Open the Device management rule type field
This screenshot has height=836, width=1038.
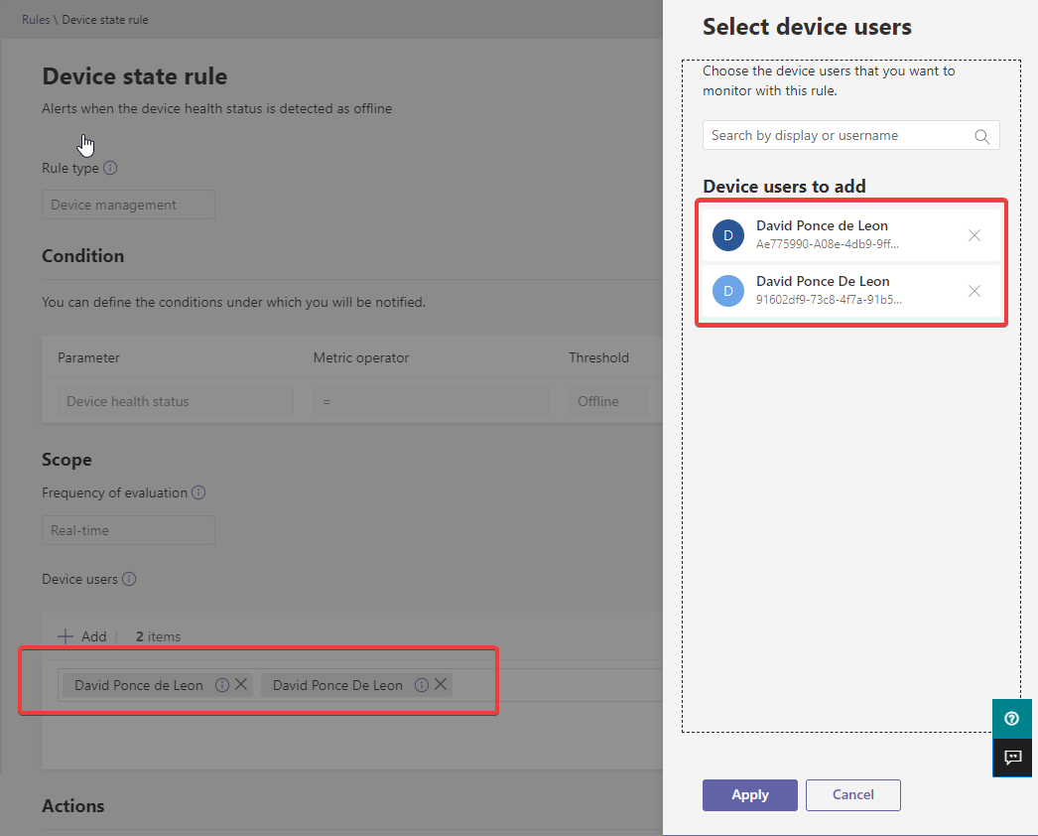[x=128, y=206]
